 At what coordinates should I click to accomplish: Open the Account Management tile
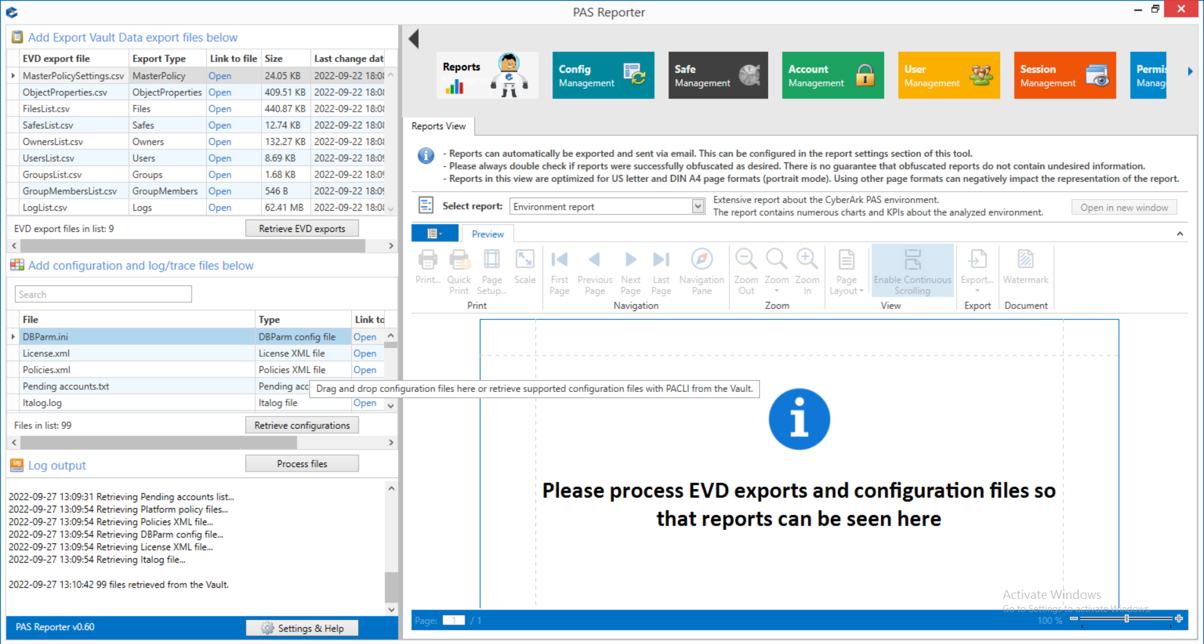click(833, 75)
